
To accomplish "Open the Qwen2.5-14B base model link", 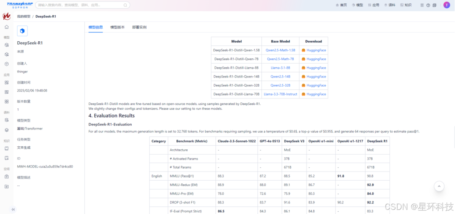I will pyautogui.click(x=280, y=76).
